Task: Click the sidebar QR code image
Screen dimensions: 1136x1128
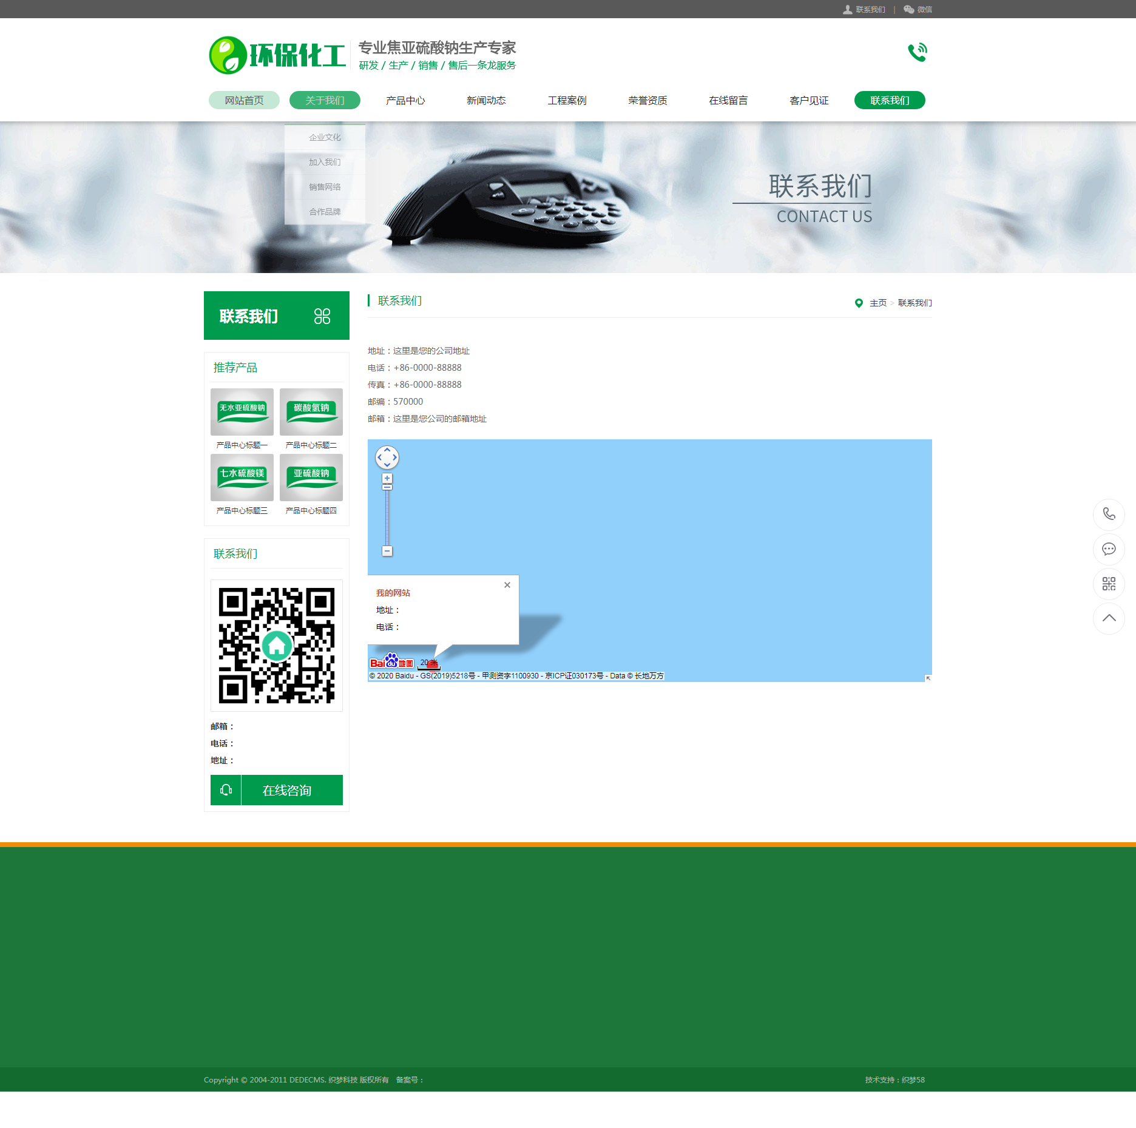Action: click(x=277, y=646)
